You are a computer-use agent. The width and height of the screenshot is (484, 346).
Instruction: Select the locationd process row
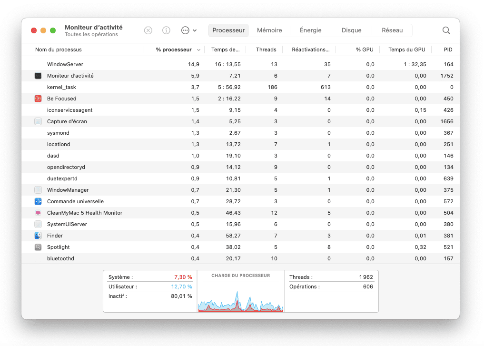240,144
